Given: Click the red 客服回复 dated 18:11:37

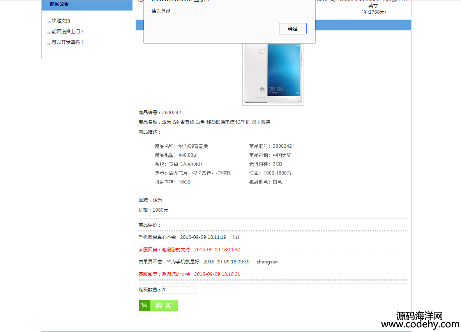Looking at the screenshot, I should 189,250.
